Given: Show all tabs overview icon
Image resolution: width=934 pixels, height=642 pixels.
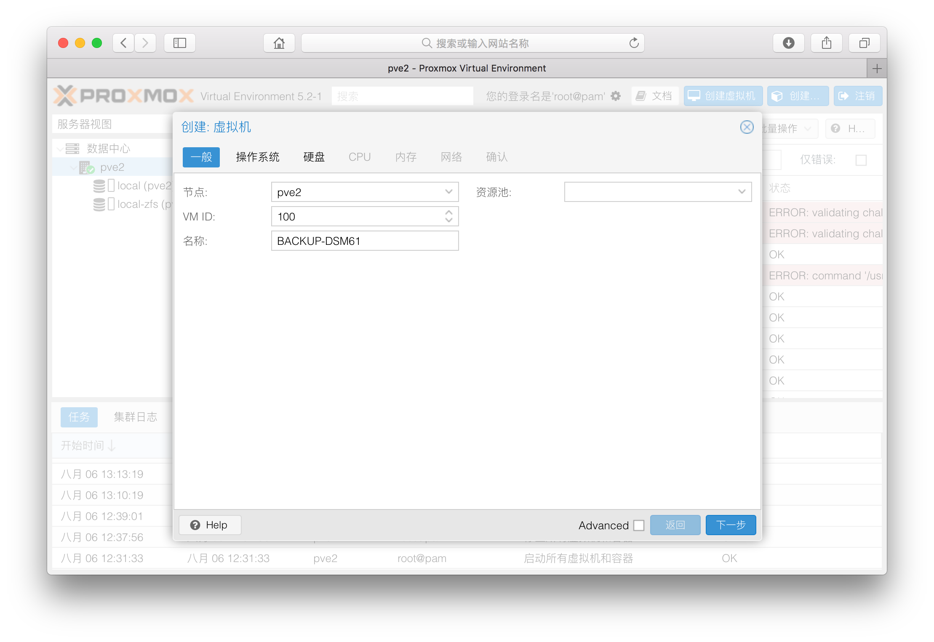Looking at the screenshot, I should point(864,43).
